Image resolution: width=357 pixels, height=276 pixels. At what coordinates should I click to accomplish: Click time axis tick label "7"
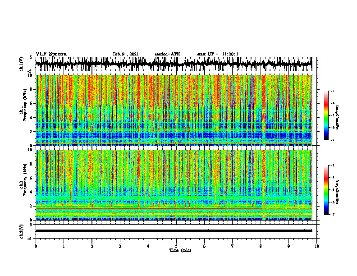tap(233, 246)
